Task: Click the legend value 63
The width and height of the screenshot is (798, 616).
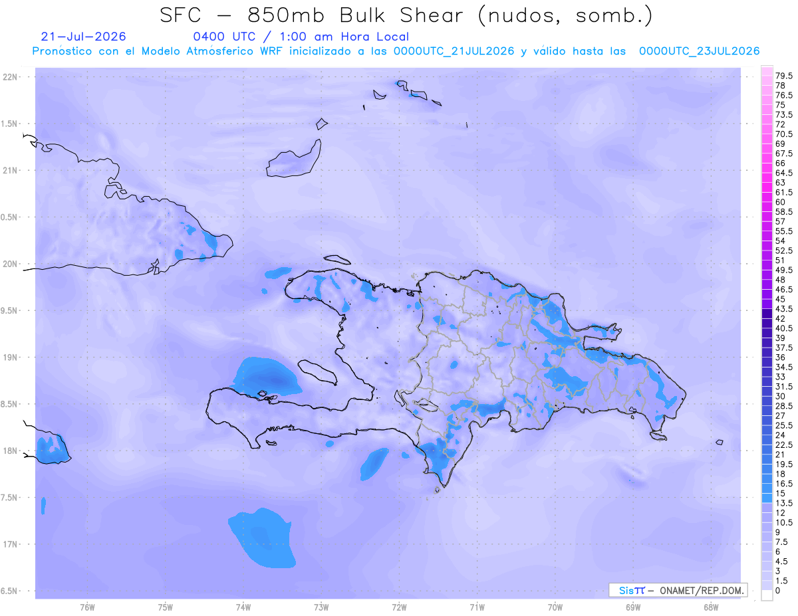Action: coord(780,182)
